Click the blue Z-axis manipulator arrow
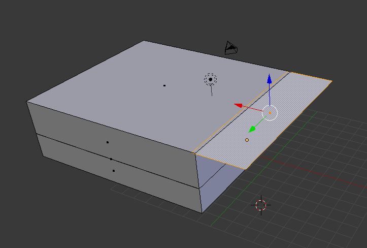Viewport: 367px width, 248px height. pyautogui.click(x=270, y=79)
